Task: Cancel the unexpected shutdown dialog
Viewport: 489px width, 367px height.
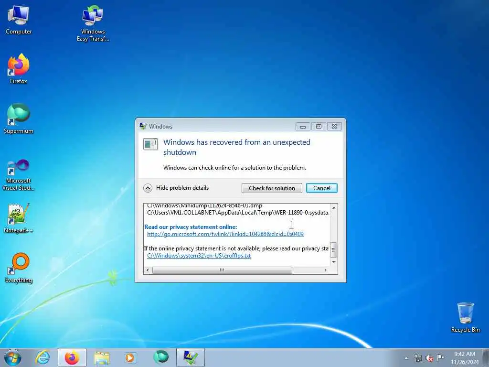Action: point(321,188)
